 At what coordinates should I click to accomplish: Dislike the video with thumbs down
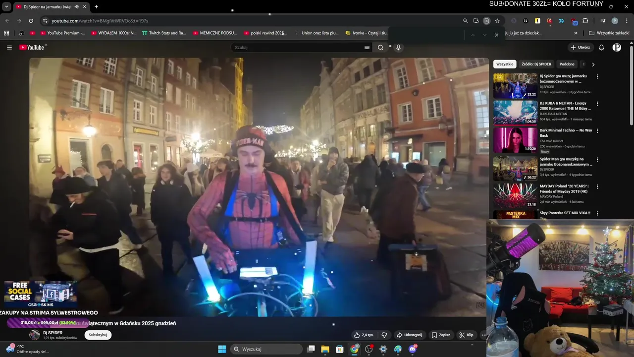click(384, 335)
